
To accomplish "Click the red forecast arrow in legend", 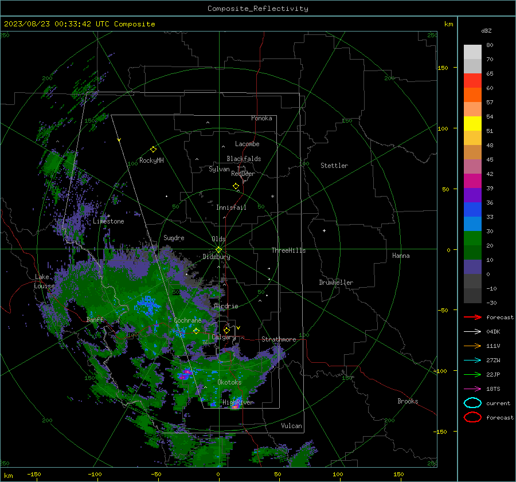I will [472, 317].
